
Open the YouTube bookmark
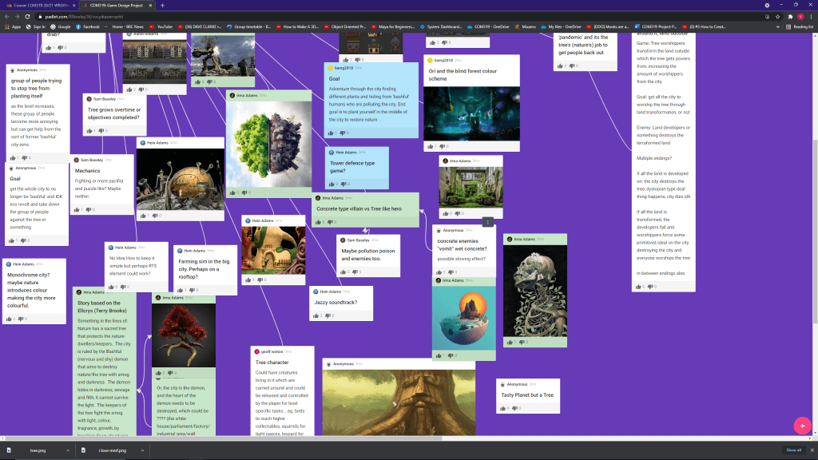[161, 26]
